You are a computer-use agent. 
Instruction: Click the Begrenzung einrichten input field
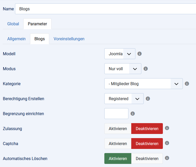(x=116, y=114)
